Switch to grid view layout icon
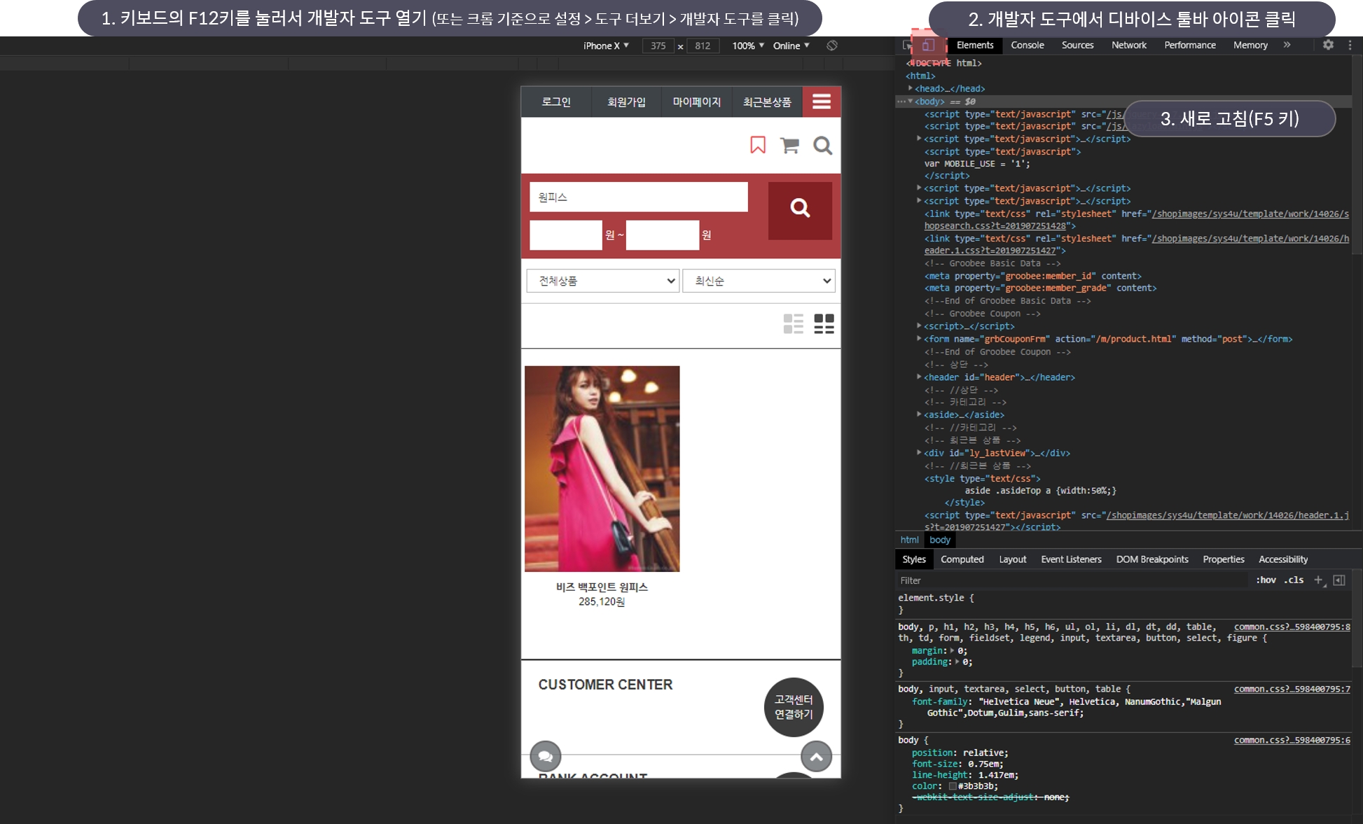The height and width of the screenshot is (824, 1363). 824,323
